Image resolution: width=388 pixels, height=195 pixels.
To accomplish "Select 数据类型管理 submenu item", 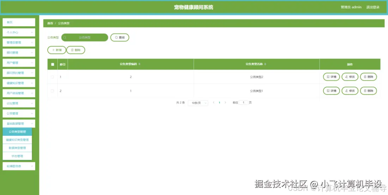I will pyautogui.click(x=17, y=148).
